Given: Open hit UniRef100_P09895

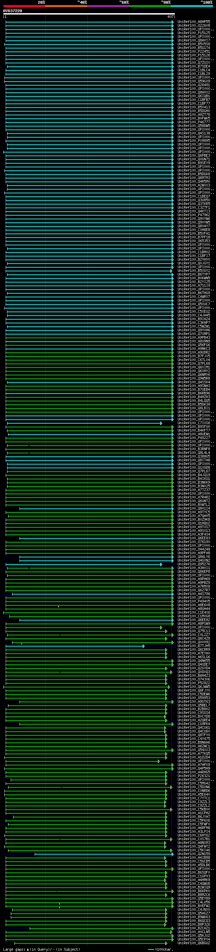Looking at the screenshot, I should 194,140.
